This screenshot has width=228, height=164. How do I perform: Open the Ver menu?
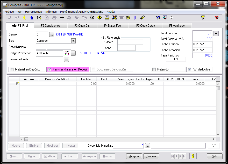click(19, 12)
